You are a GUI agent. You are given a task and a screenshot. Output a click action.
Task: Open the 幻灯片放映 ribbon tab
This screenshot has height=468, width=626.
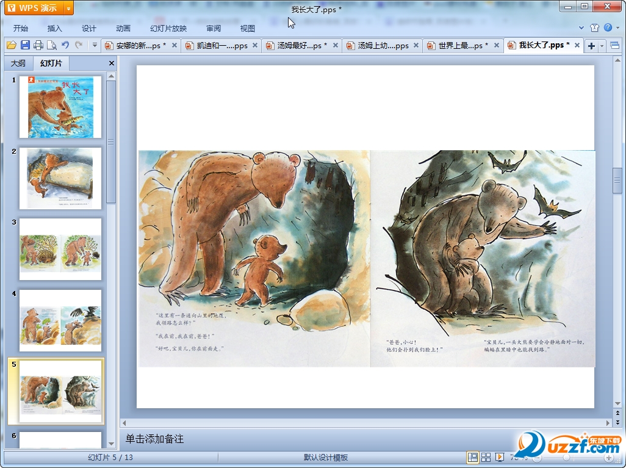coord(168,28)
